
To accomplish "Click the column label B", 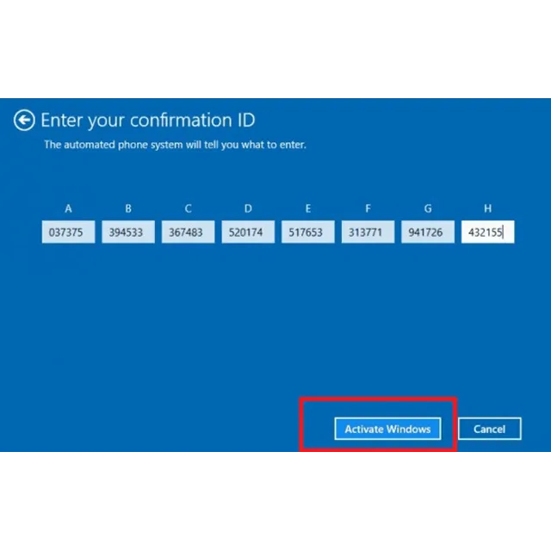I will 128,208.
